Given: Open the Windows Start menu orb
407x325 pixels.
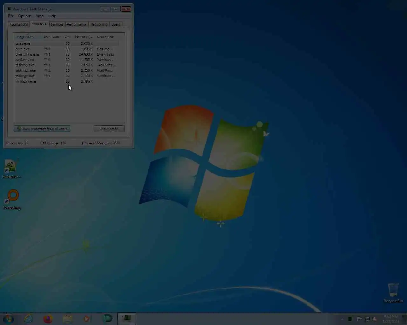Looking at the screenshot, I should [x=9, y=319].
